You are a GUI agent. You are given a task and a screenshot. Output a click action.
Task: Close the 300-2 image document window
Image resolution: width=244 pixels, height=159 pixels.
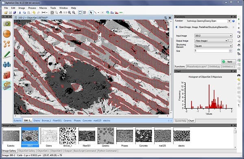point(170,18)
